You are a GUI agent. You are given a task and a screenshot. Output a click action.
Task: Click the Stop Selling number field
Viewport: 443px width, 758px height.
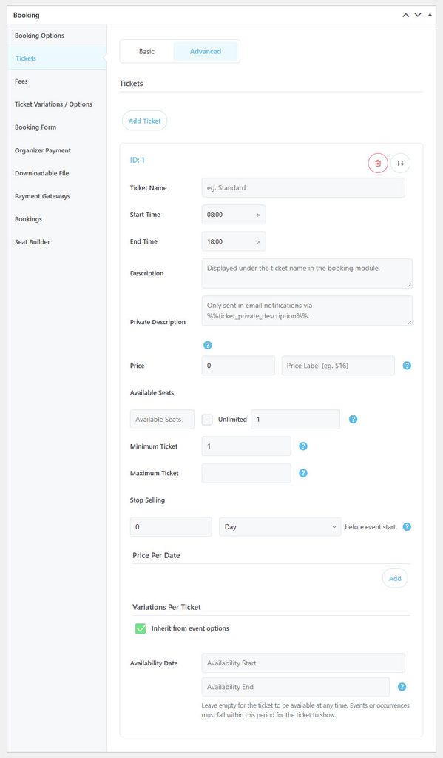point(171,527)
